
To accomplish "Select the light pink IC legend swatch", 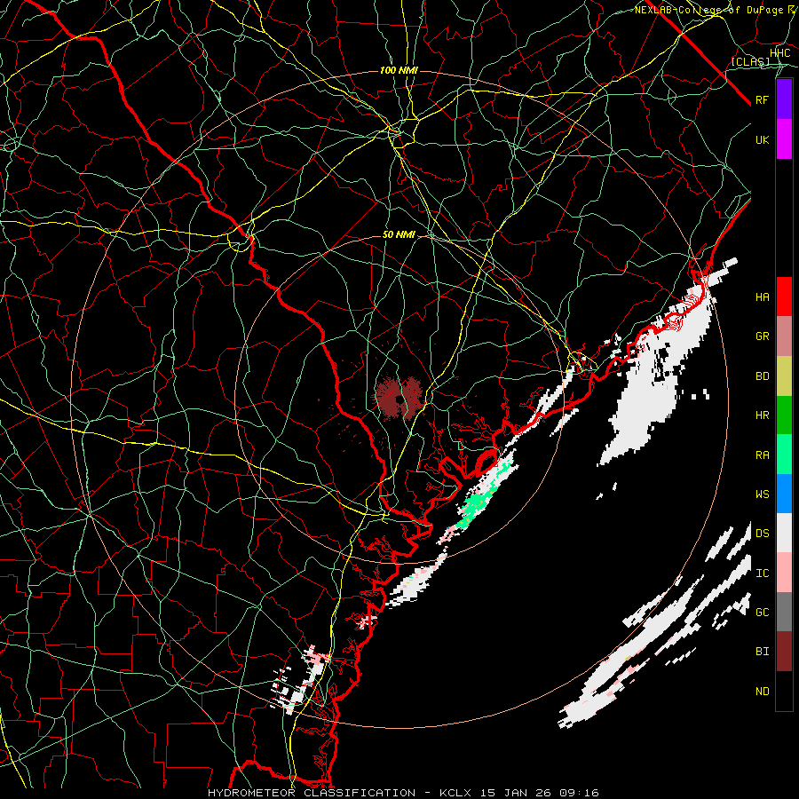I will (x=784, y=573).
